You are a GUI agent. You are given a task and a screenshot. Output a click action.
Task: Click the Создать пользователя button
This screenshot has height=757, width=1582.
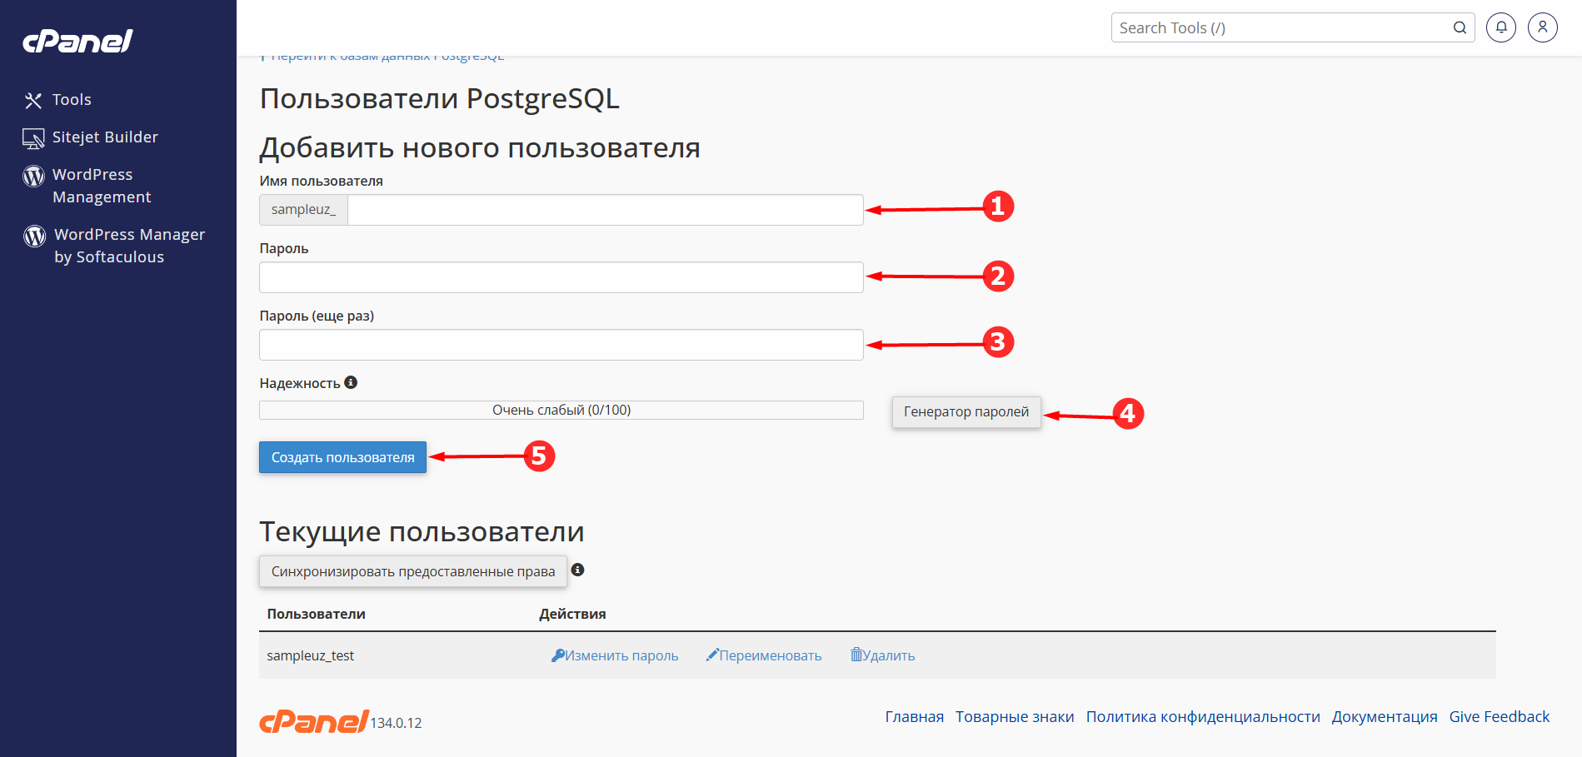coord(342,457)
